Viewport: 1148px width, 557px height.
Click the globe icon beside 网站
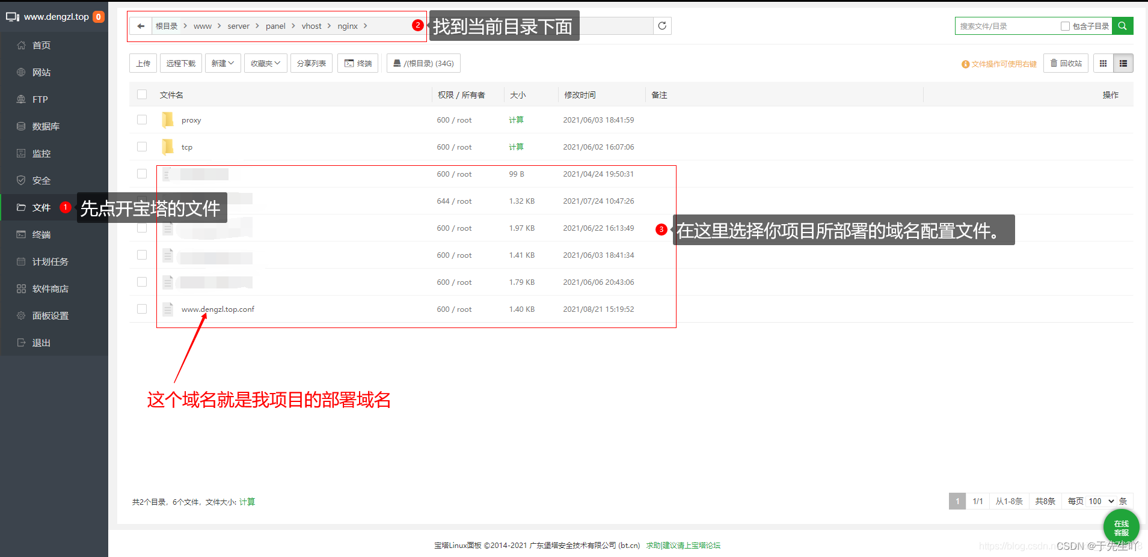(21, 72)
